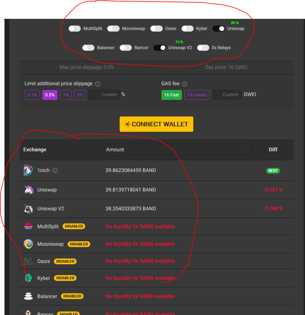Click the 85 % Uniswap share label
This screenshot has height=315, width=305.
click(235, 23)
